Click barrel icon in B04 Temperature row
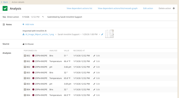Screen dimensions: 179x98 tap(25, 95)
